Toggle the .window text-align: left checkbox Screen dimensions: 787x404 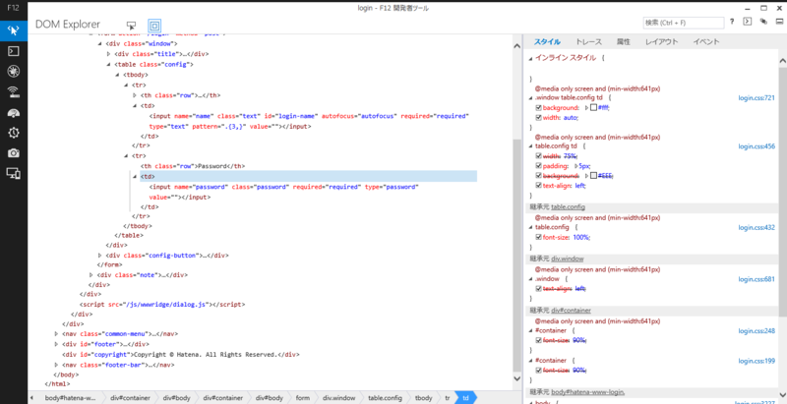[538, 289]
